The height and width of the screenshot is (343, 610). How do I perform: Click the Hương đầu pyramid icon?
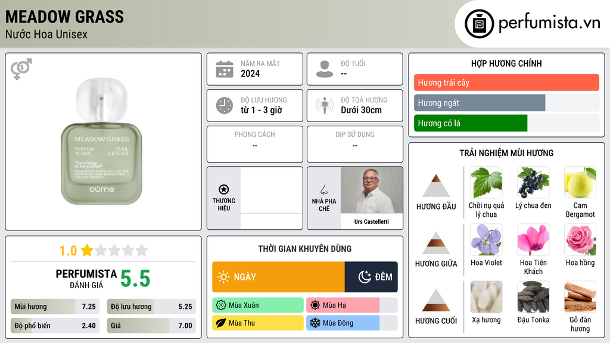tap(436, 186)
